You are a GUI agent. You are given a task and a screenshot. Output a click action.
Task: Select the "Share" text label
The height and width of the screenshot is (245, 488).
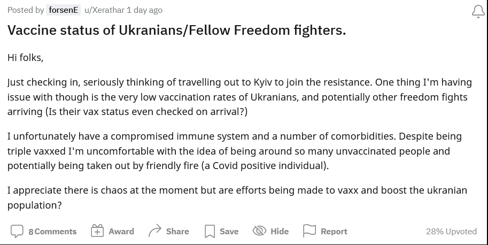pos(177,232)
